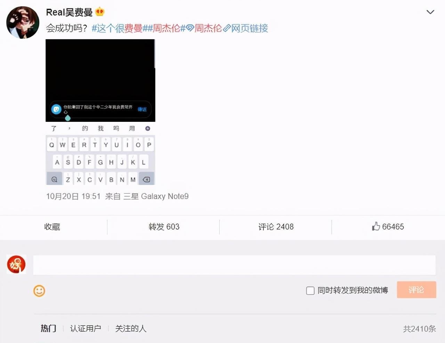Click 转发 603 to view reposts
This screenshot has width=445, height=343.
(x=164, y=226)
